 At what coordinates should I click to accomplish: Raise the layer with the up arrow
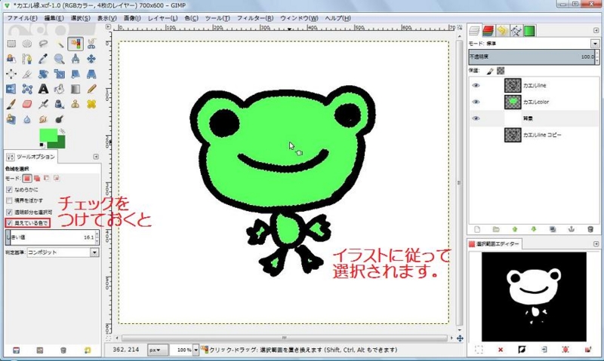click(515, 230)
